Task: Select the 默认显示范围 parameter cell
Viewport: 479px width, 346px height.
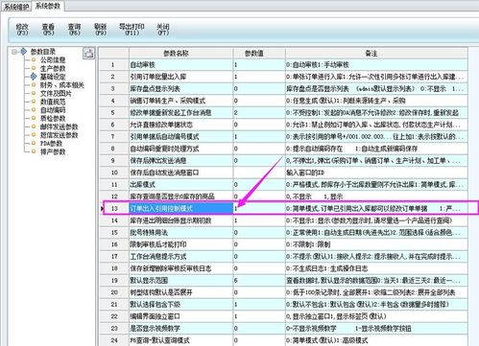Action: point(181,280)
